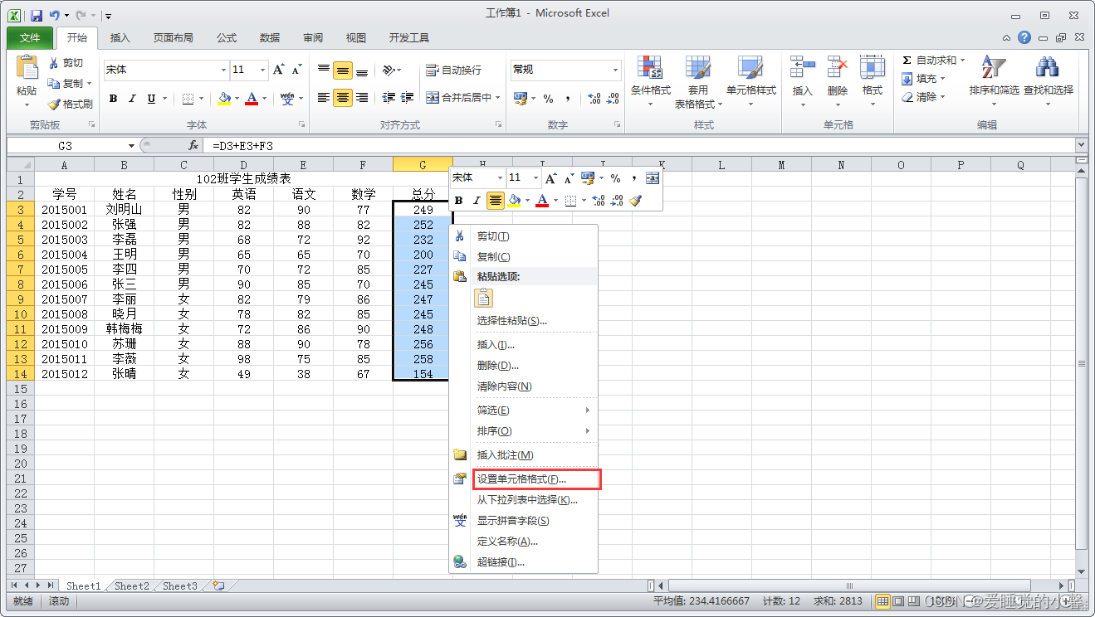The height and width of the screenshot is (617, 1095).
Task: Save the workbook via quick access toolbar
Action: point(36,15)
